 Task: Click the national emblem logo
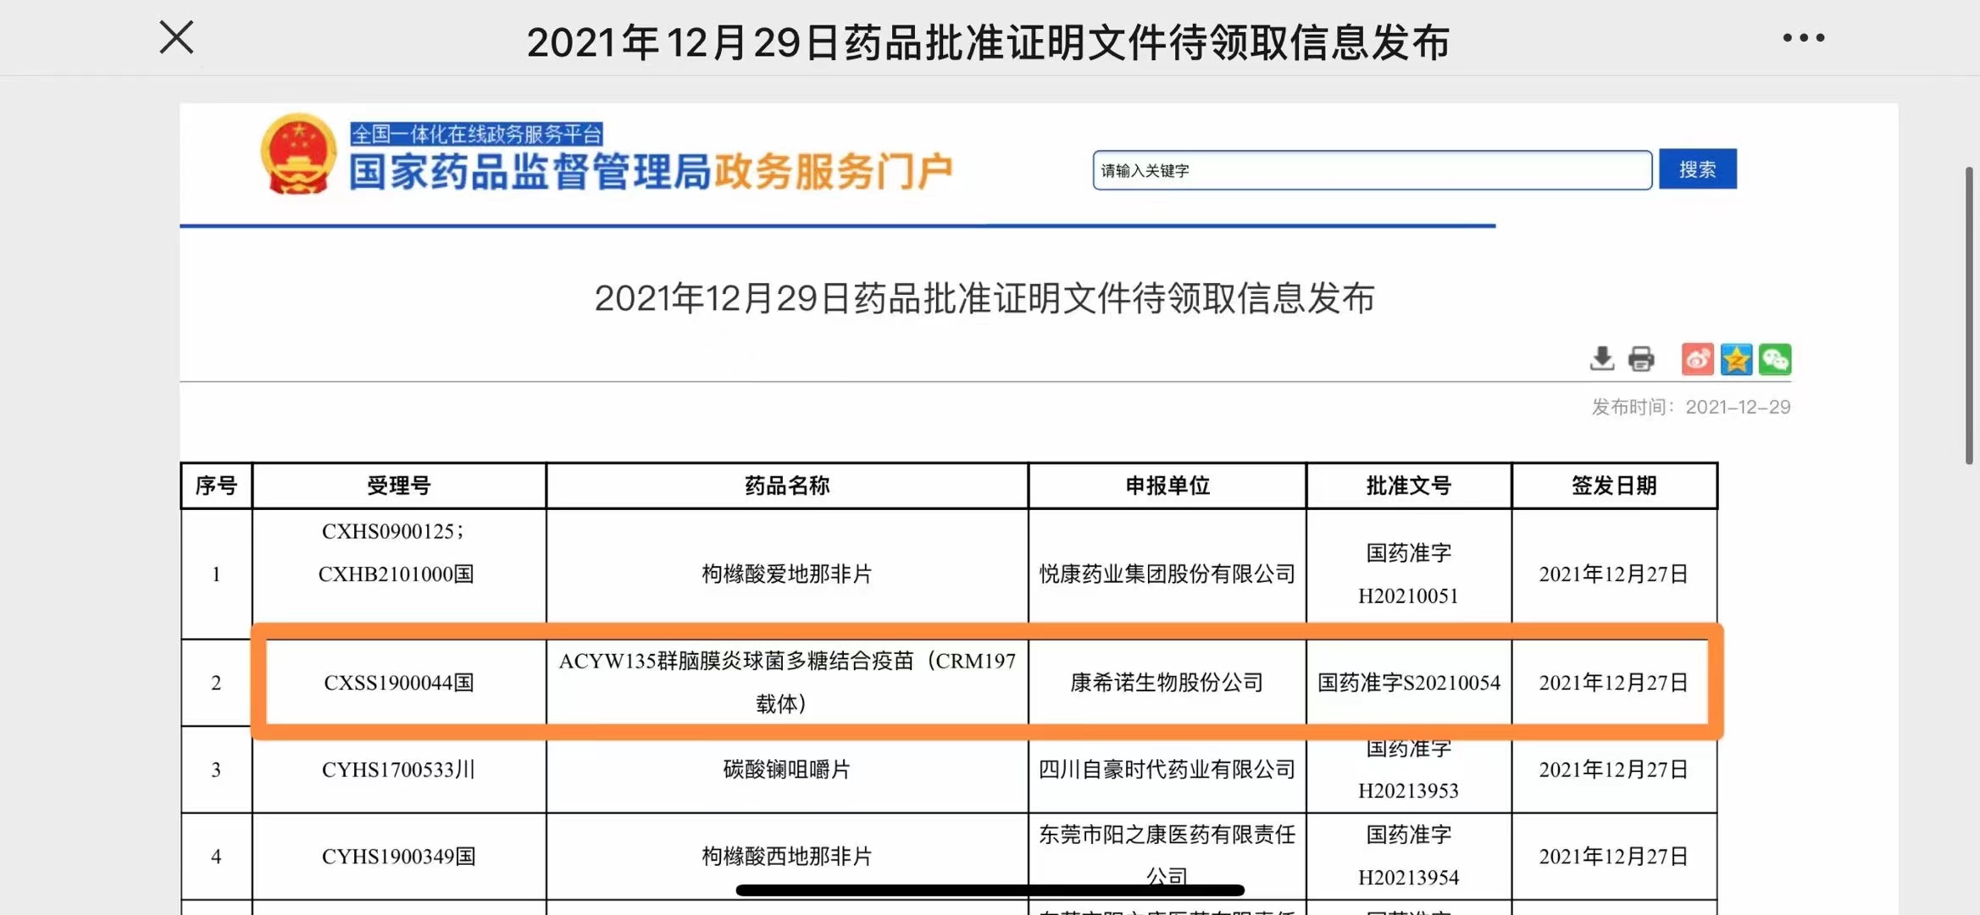pyautogui.click(x=297, y=154)
